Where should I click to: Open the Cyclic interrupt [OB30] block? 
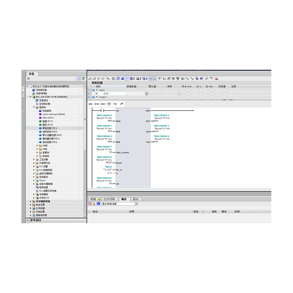coord(52,114)
